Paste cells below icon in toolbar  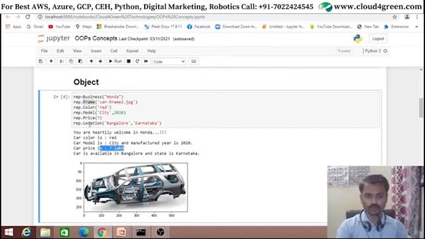pos(80,62)
